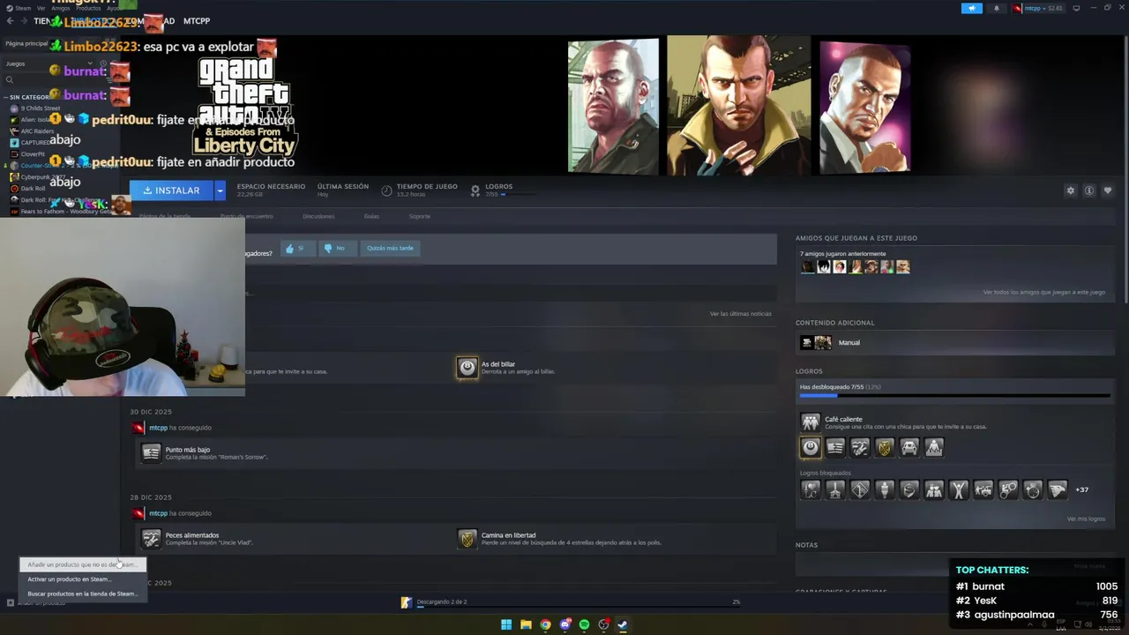This screenshot has width=1129, height=635.
Task: Click mtcpp username in 30 DIC entry
Action: (x=158, y=428)
